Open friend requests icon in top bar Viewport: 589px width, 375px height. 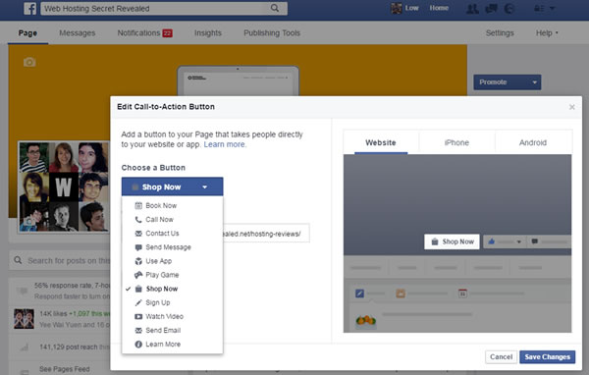click(472, 8)
